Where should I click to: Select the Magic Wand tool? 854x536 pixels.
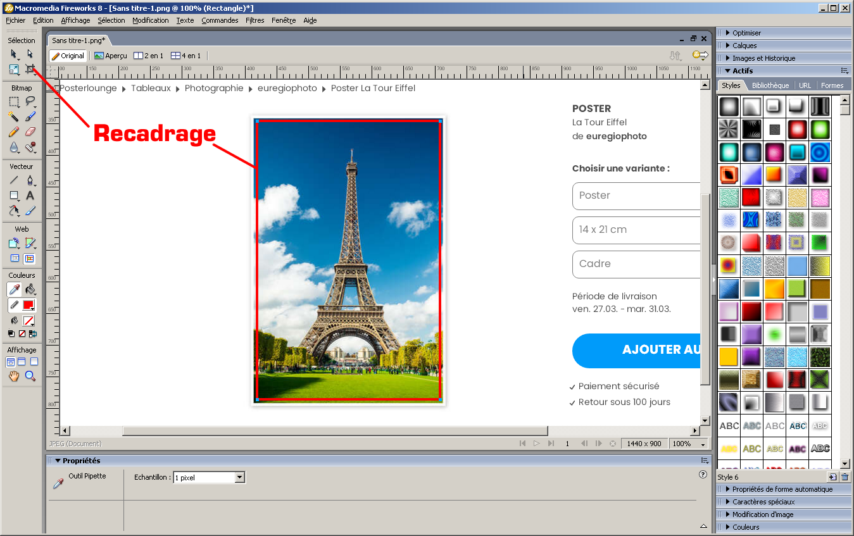coord(13,116)
